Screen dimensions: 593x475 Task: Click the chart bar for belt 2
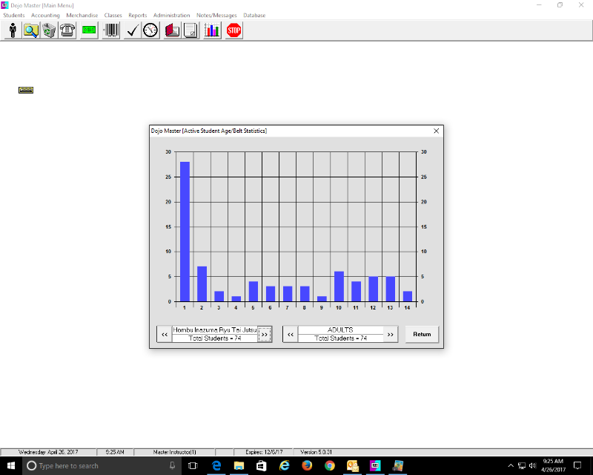[x=202, y=284]
